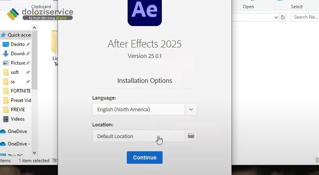Viewport: 319px width, 175px height.
Task: Click the Open ribbon group label
Action: pyautogui.click(x=249, y=7)
